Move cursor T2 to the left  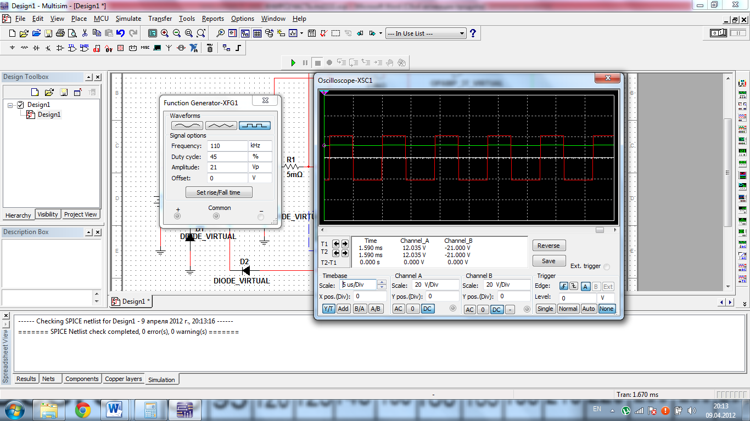point(336,253)
